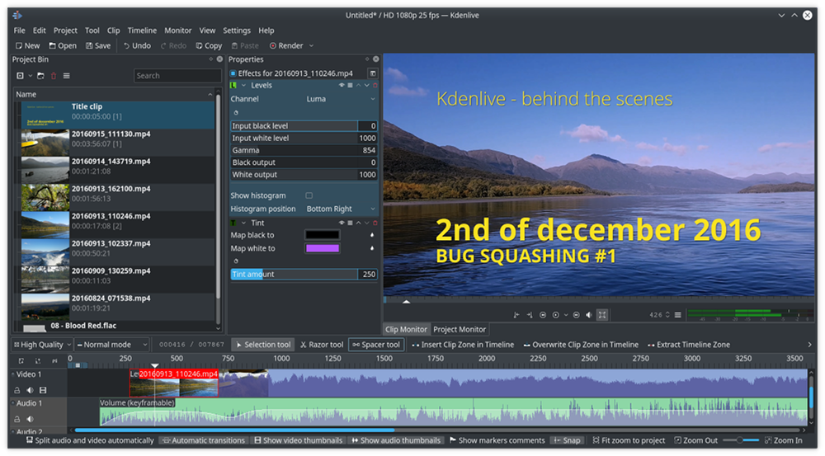The height and width of the screenshot is (456, 825).
Task: Toggle visibility eye of the Levels effect
Action: pos(342,85)
